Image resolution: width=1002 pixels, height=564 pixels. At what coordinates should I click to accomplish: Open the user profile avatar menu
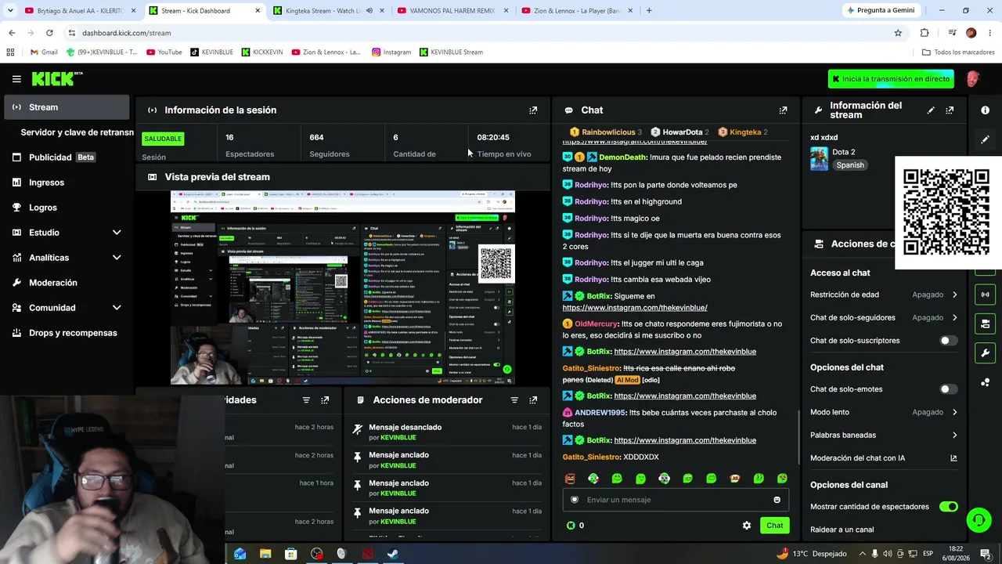coord(973,78)
